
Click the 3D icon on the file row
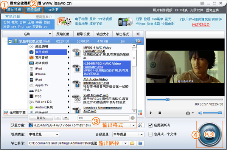coord(138,41)
